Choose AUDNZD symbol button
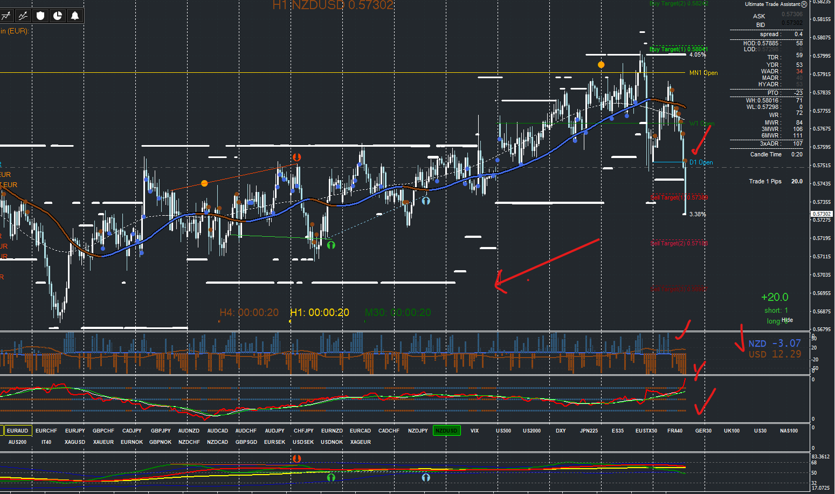This screenshot has height=494, width=835. point(189,430)
